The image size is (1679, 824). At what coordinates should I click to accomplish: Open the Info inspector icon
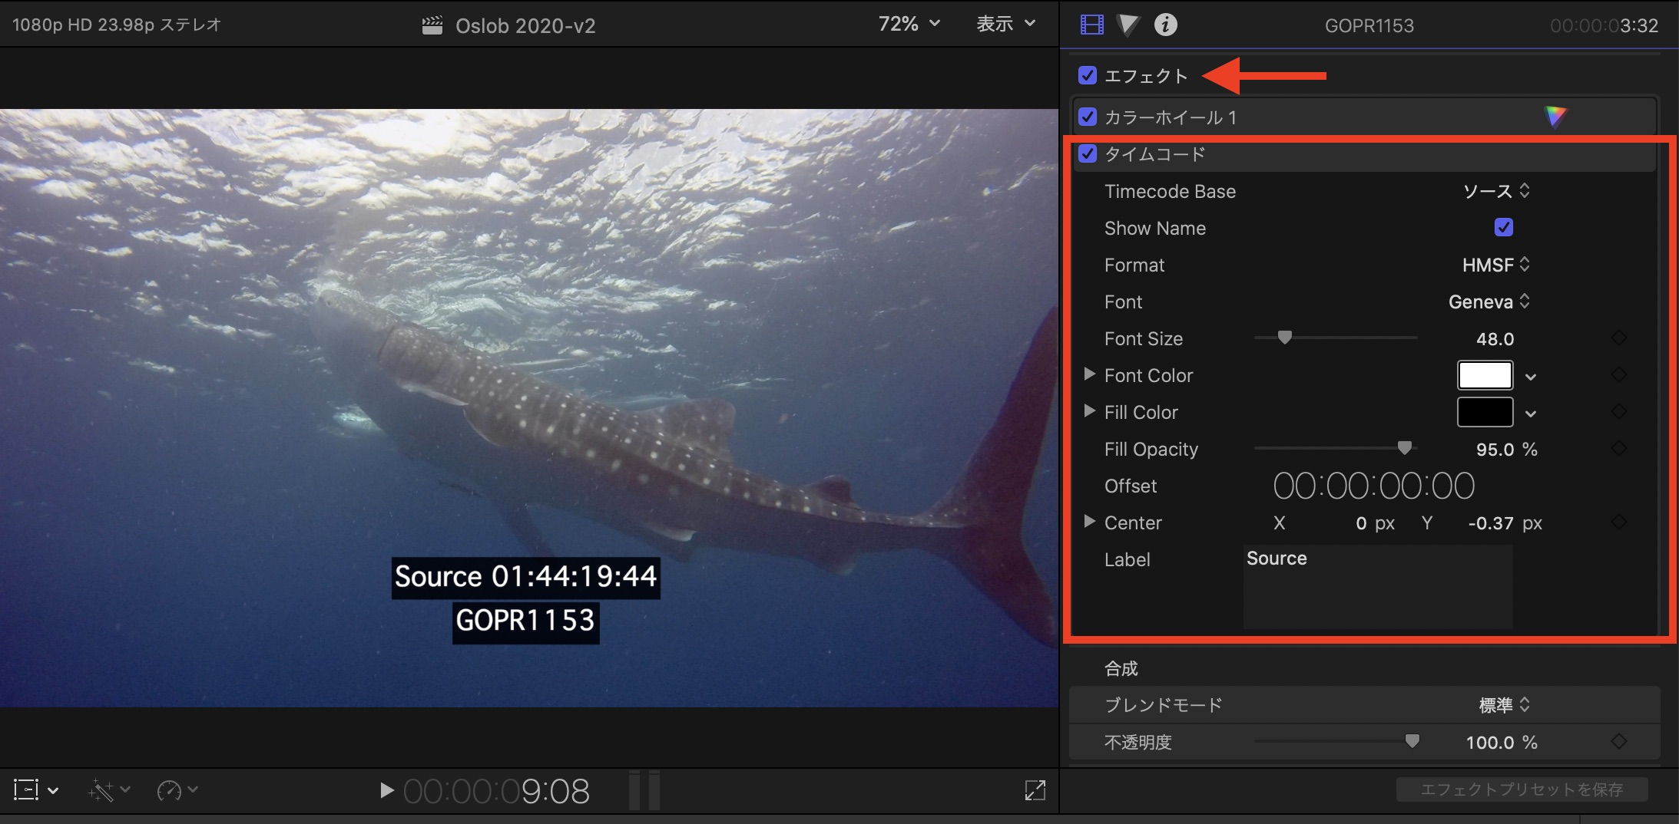point(1165,25)
